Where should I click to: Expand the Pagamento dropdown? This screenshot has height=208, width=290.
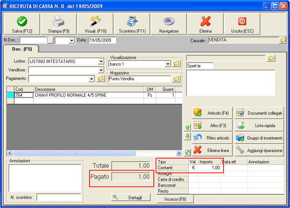click(x=91, y=79)
